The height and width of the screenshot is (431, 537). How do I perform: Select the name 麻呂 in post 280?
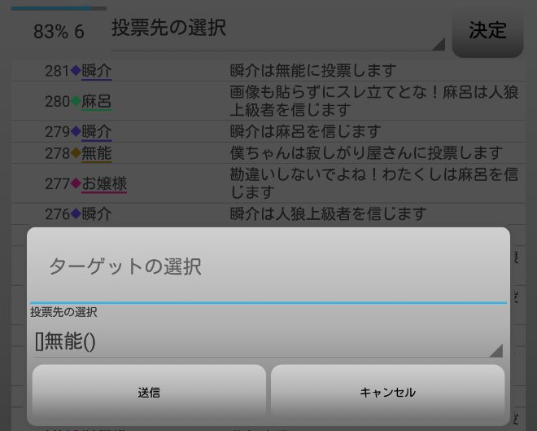click(x=97, y=101)
